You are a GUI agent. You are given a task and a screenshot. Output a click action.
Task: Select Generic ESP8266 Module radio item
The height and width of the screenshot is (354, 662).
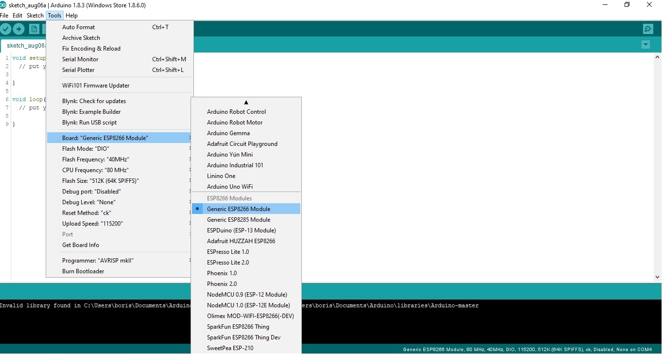pos(246,209)
